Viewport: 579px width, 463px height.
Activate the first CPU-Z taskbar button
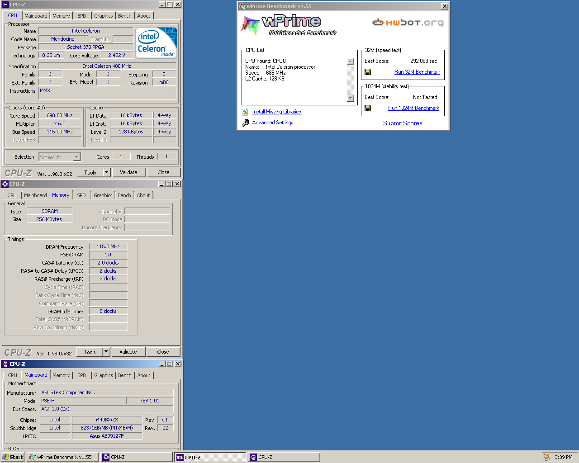(137, 457)
